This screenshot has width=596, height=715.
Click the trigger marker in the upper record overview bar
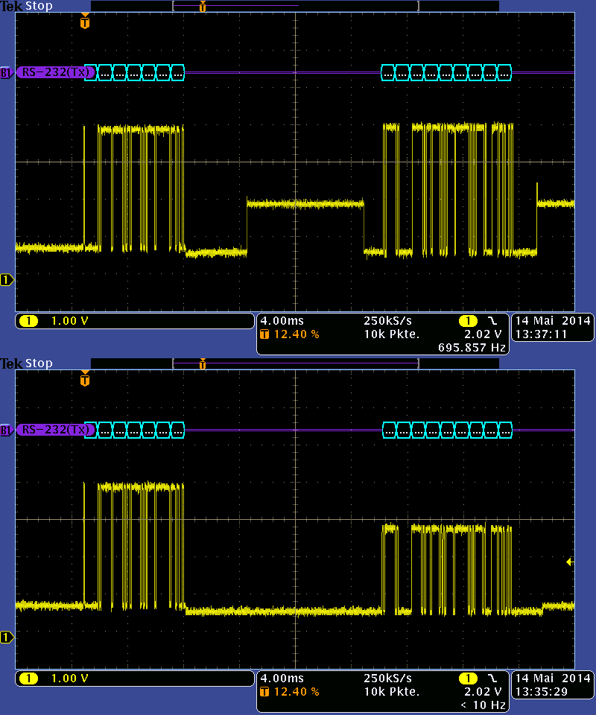pyautogui.click(x=203, y=7)
